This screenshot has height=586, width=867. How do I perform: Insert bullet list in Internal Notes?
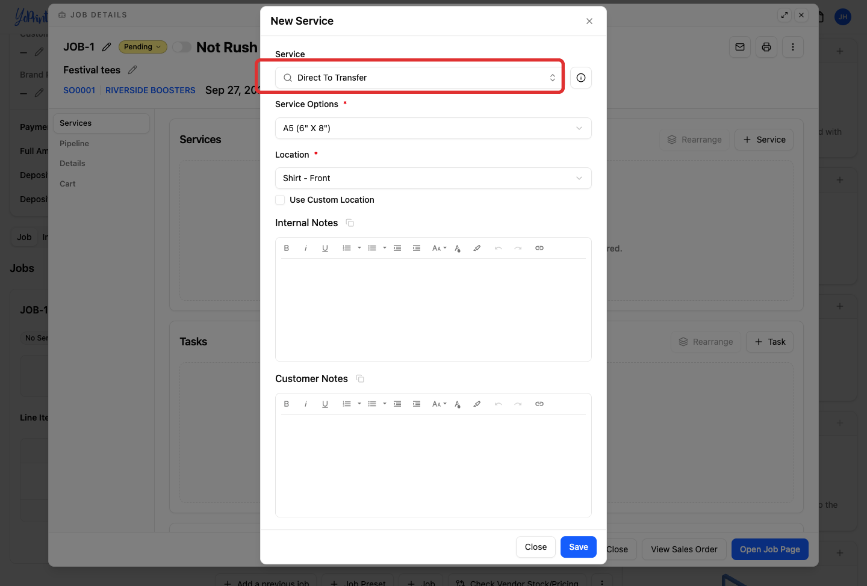point(372,248)
